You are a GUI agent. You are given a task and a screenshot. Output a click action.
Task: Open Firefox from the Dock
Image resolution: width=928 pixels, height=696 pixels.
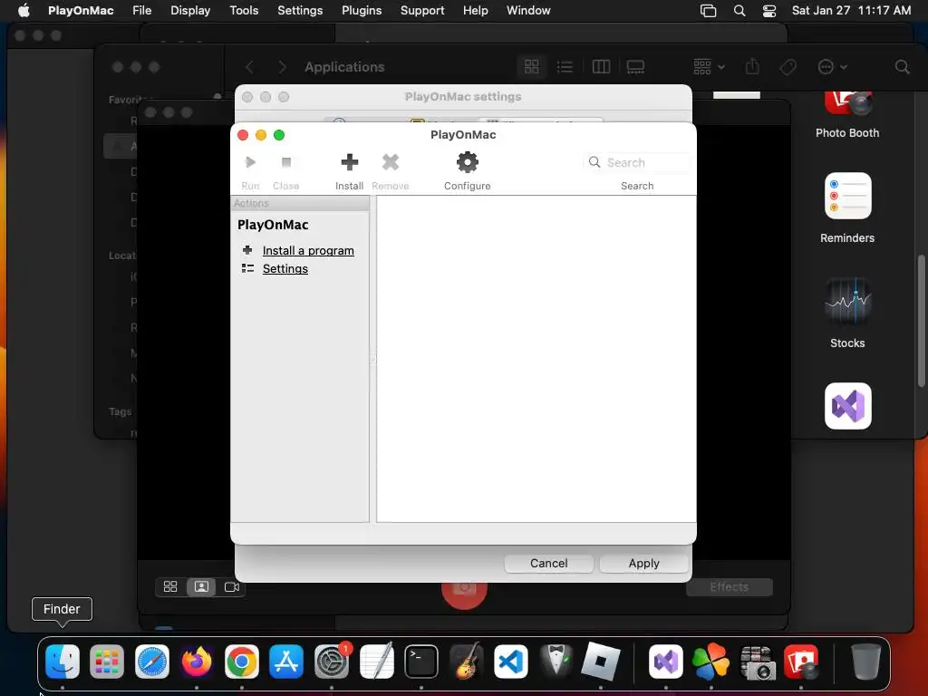(197, 661)
